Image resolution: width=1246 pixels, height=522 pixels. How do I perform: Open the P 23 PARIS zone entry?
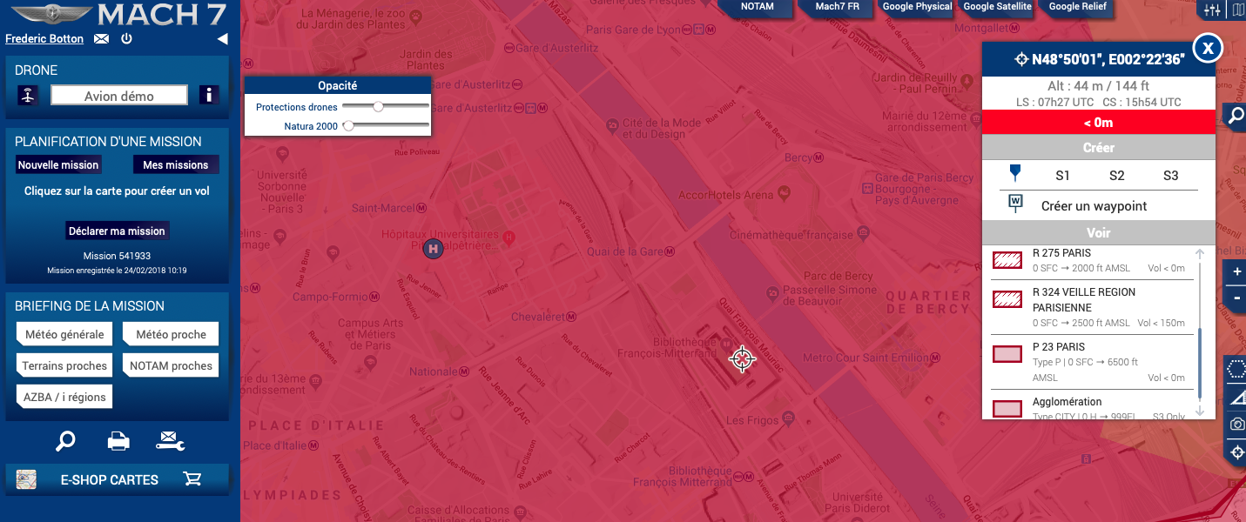pyautogui.click(x=1093, y=361)
